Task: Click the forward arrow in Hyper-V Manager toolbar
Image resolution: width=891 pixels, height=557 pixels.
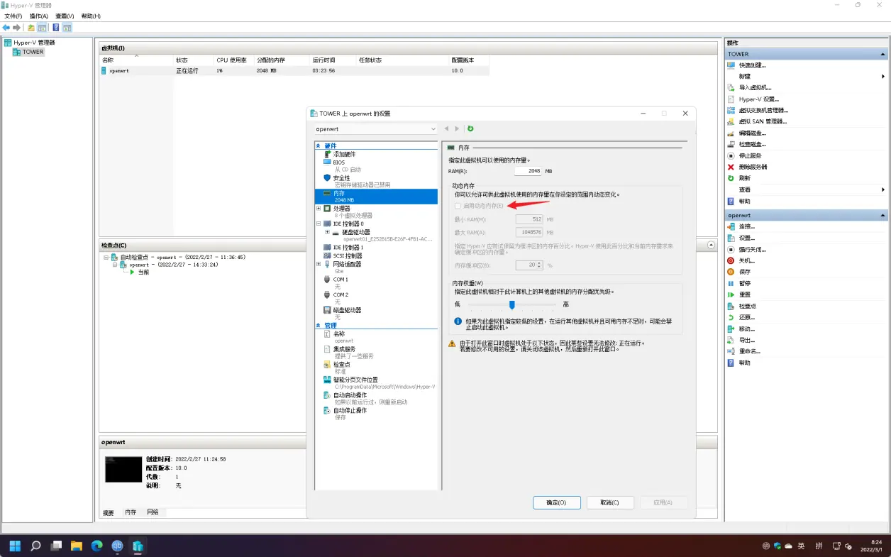Action: pyautogui.click(x=17, y=28)
